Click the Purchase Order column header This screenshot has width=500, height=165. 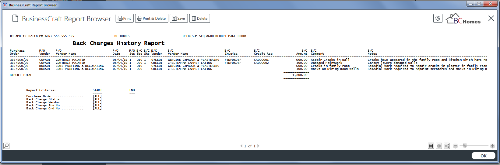click(x=17, y=52)
